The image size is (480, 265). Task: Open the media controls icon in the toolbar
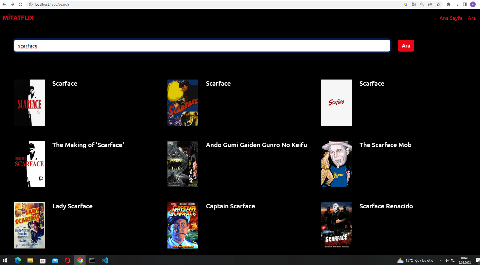click(457, 4)
